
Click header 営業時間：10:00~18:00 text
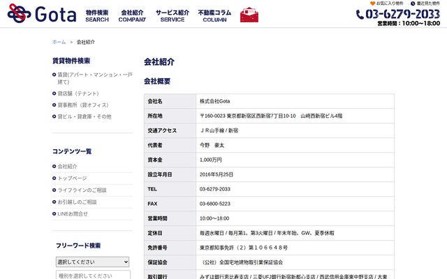pos(409,23)
